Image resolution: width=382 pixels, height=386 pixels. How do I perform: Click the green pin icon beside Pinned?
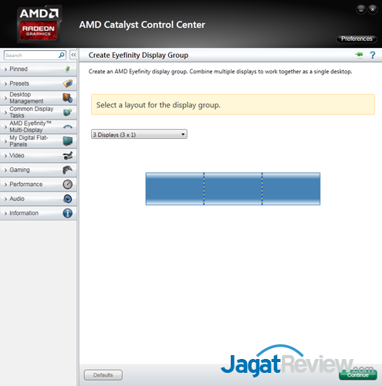(x=68, y=69)
